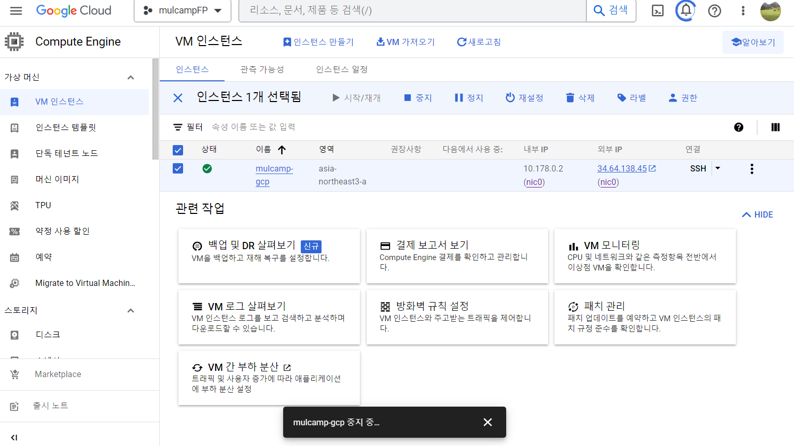Close the mulcamp-gcp stopping notification

click(x=487, y=422)
